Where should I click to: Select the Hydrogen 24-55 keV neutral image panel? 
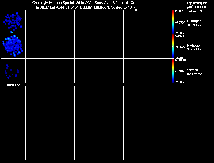(13, 46)
